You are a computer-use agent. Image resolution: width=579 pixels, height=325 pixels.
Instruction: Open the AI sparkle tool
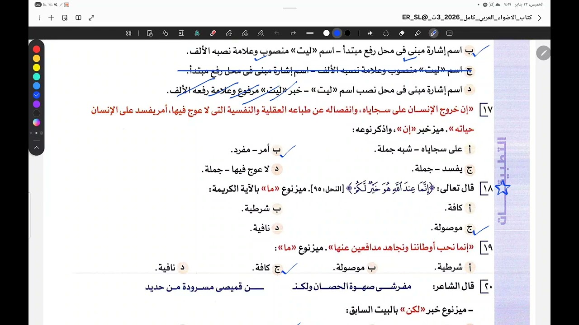[370, 33]
